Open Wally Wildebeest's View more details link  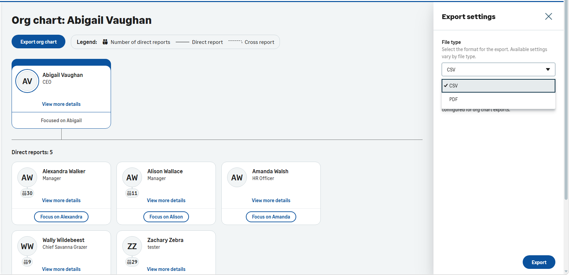click(61, 269)
